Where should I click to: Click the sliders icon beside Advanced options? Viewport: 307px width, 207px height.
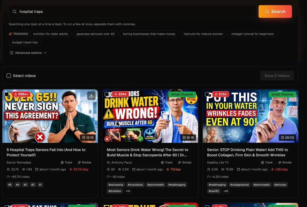[x=12, y=53]
